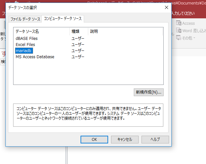Select the mariadb data source entry

[24, 51]
